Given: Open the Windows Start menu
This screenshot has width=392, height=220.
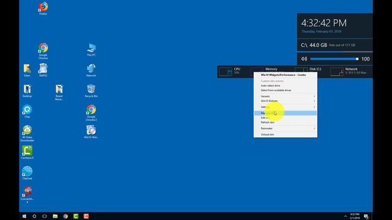Looking at the screenshot, I should point(24,216).
